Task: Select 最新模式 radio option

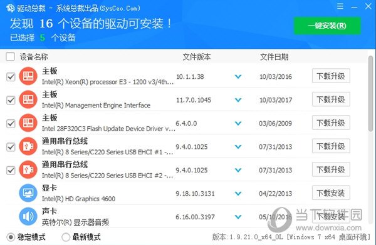Action: tap(66, 237)
